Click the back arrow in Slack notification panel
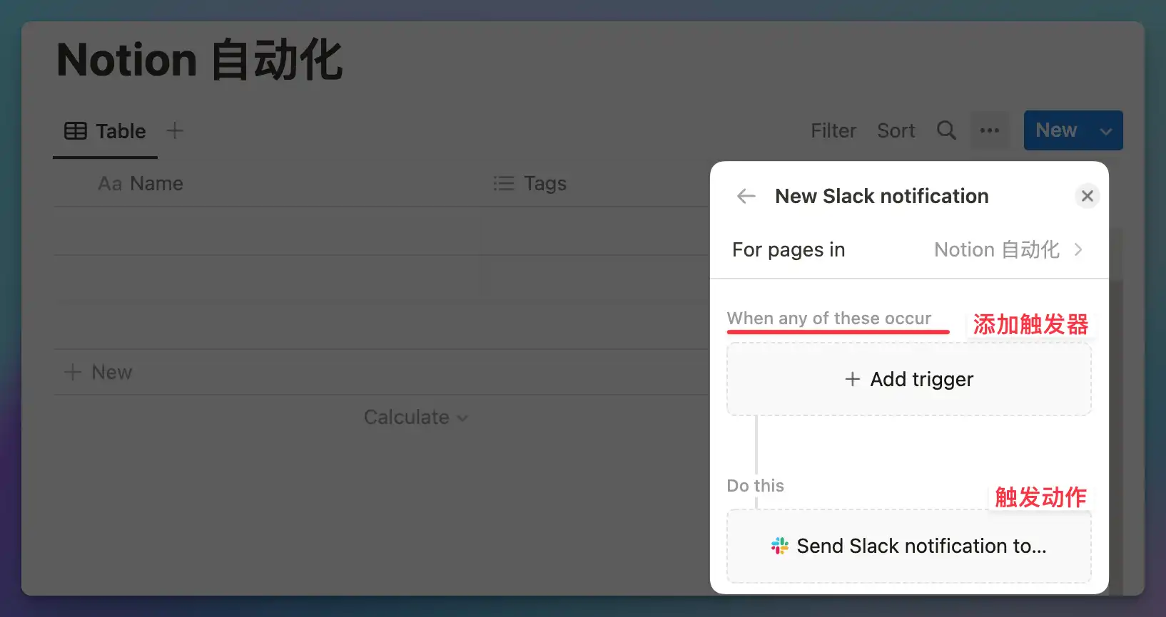This screenshot has width=1166, height=617. (746, 196)
